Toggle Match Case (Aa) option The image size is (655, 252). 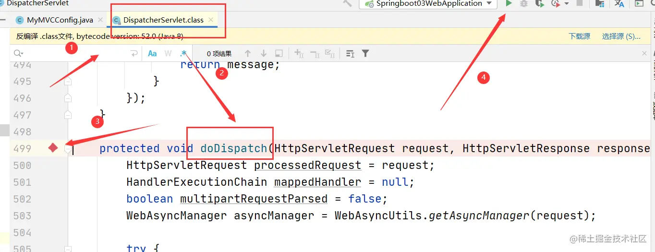(152, 54)
